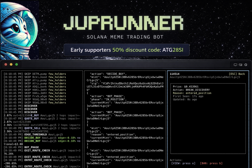Click the tag-shaped icon in title bar
The image size is (252, 168).
coord(240,65)
